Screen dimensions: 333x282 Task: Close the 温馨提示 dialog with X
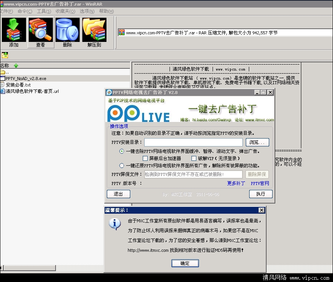click(262, 210)
